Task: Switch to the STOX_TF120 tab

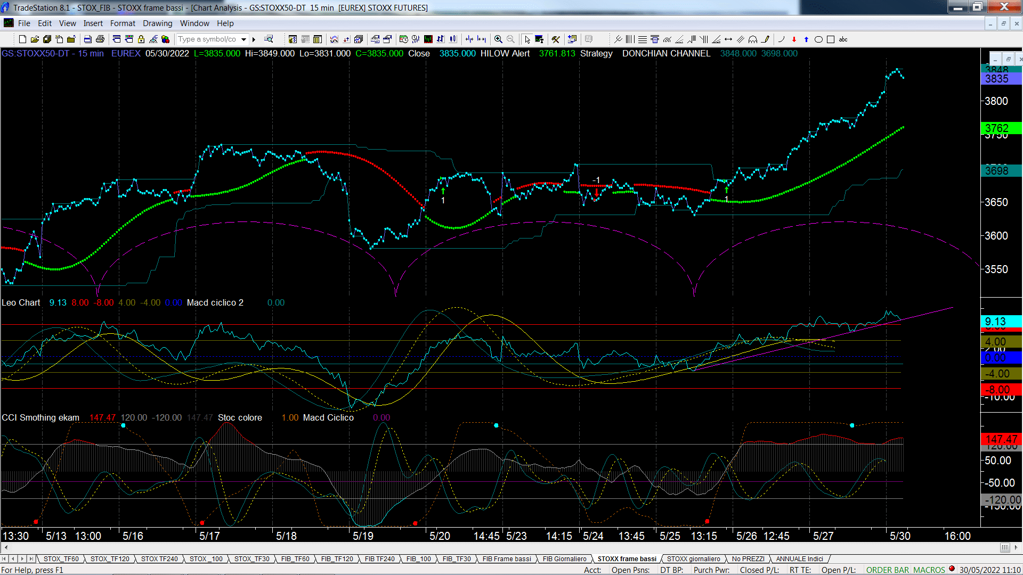Action: point(110,558)
